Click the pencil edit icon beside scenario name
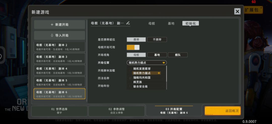Image resolution: width=272 pixels, height=124 pixels. pyautogui.click(x=128, y=23)
